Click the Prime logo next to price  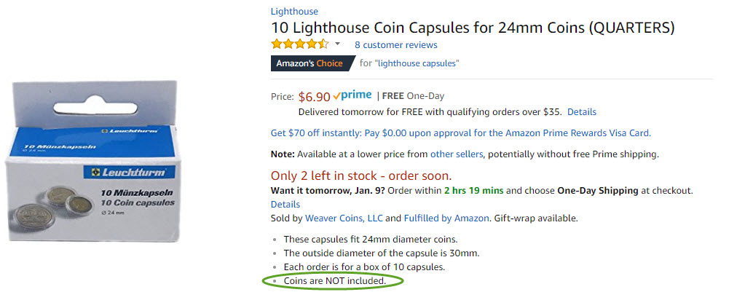click(352, 95)
